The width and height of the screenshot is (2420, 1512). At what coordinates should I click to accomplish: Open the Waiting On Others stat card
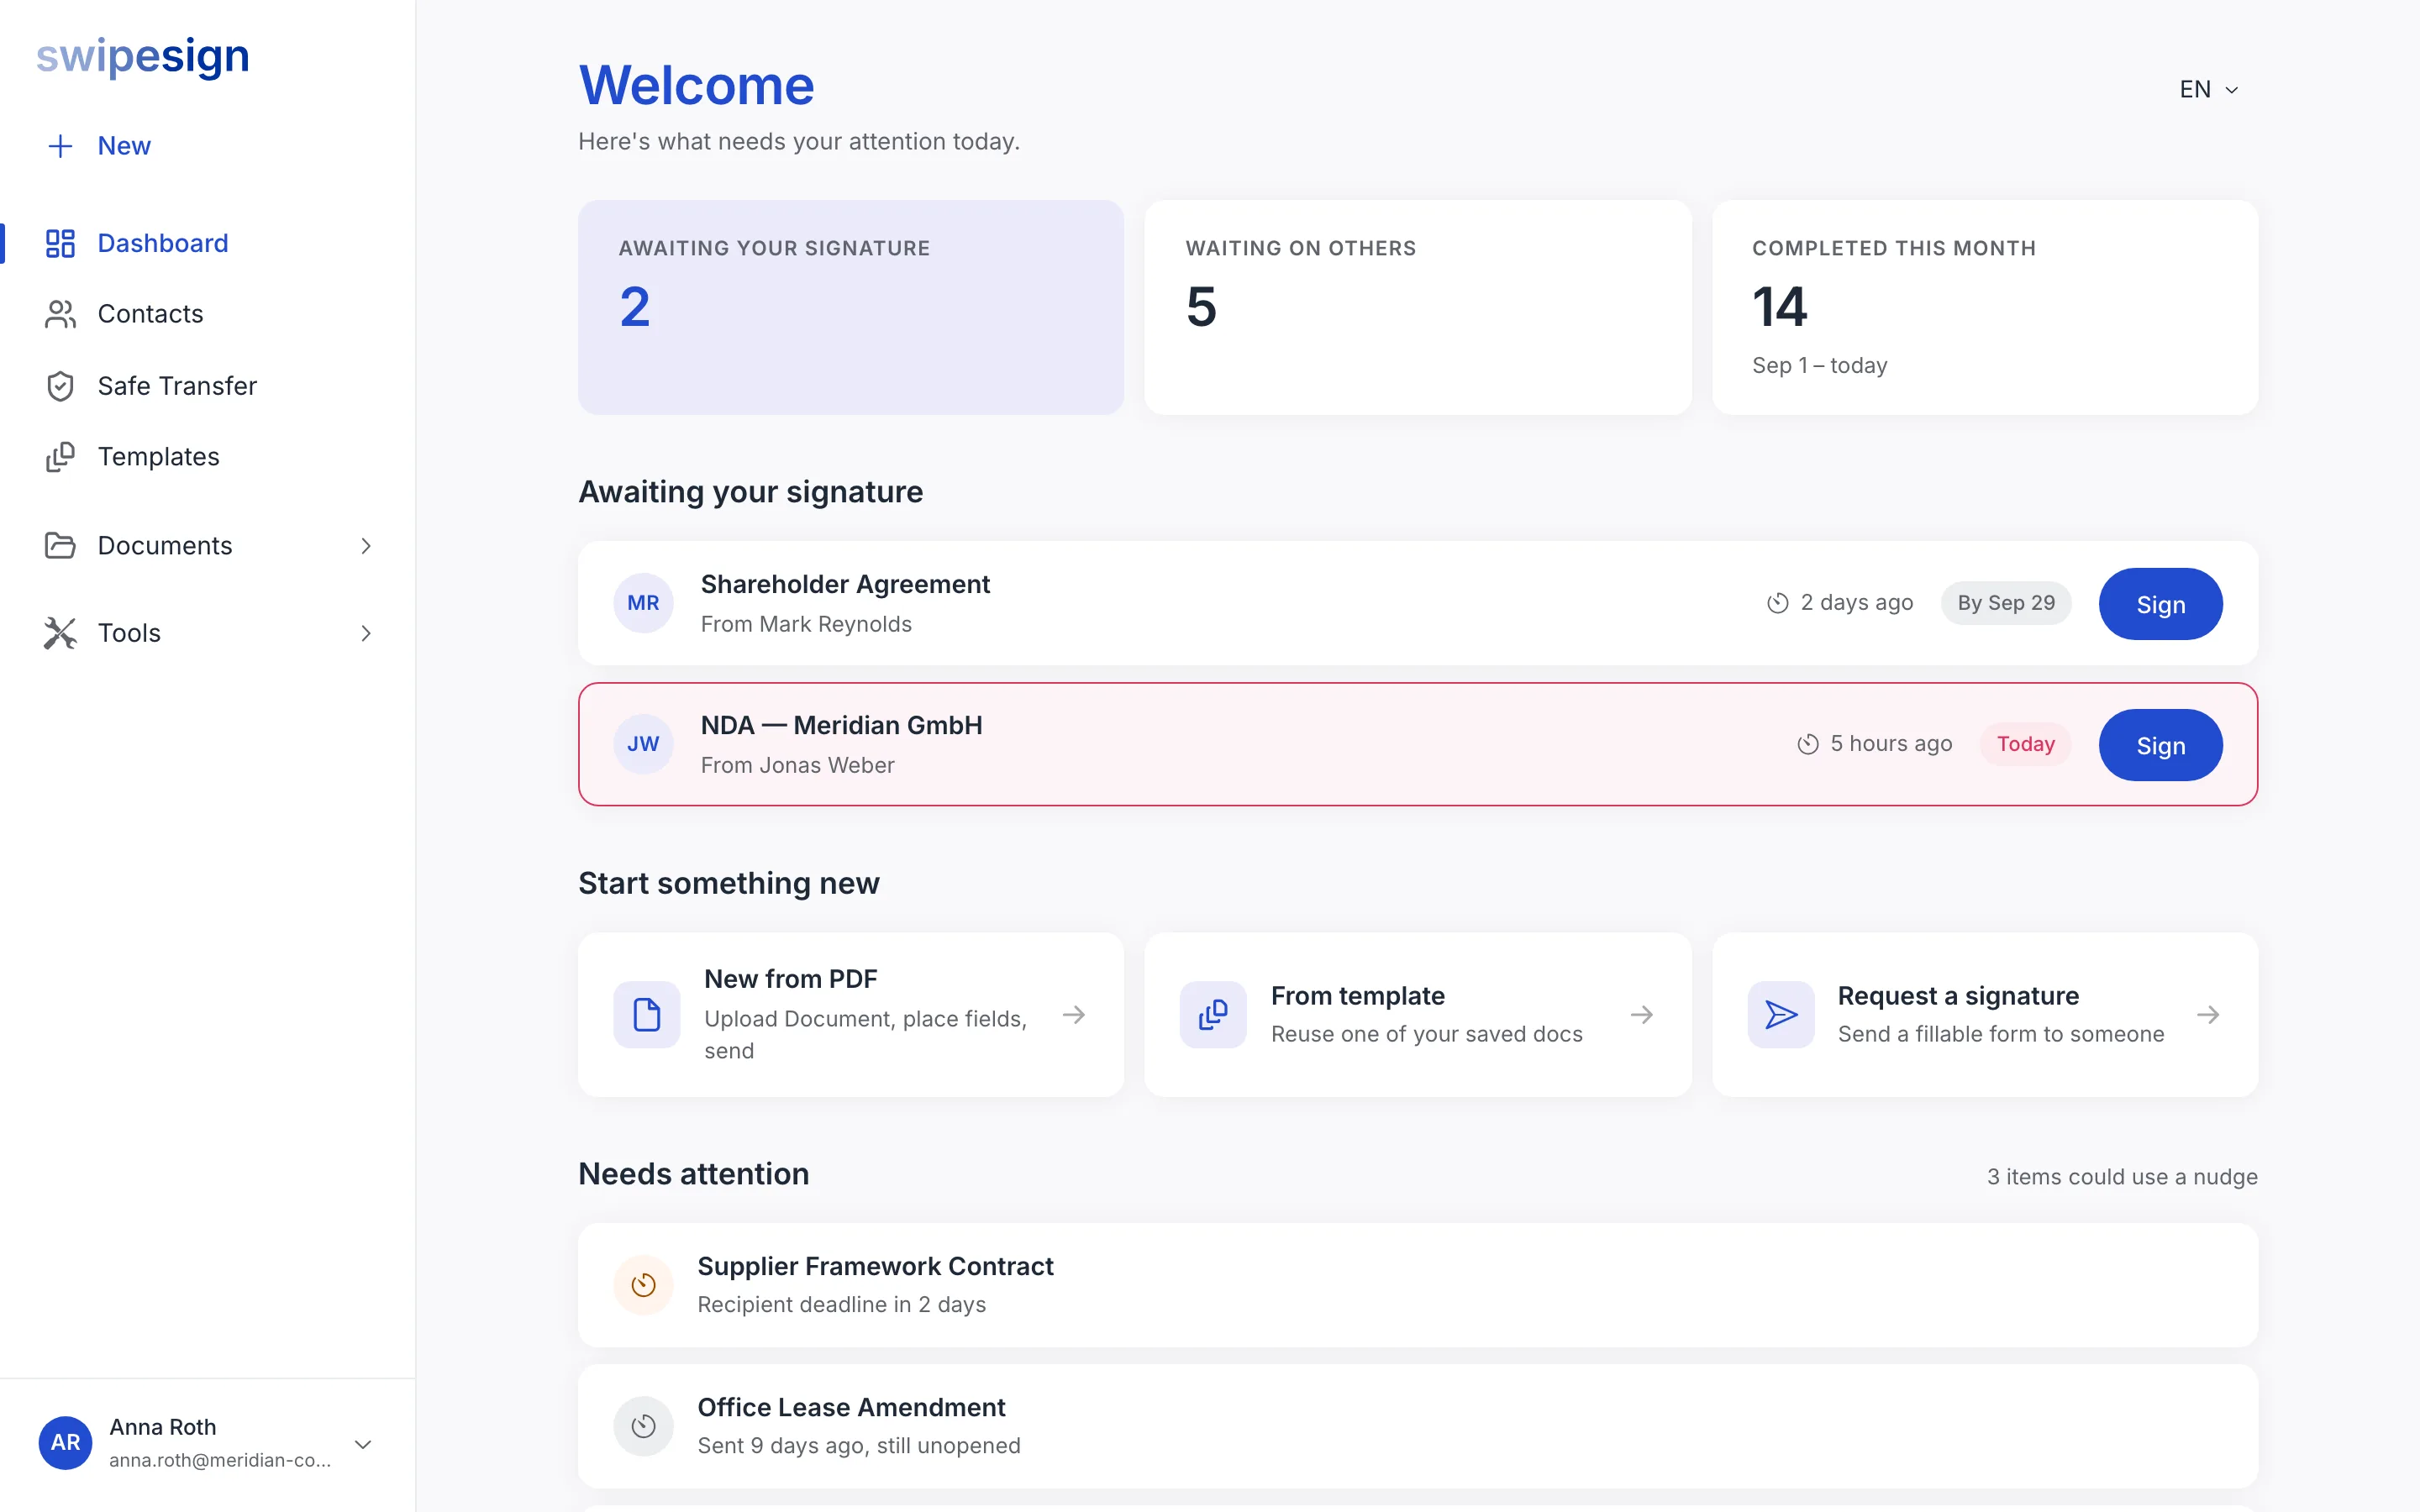(1418, 307)
